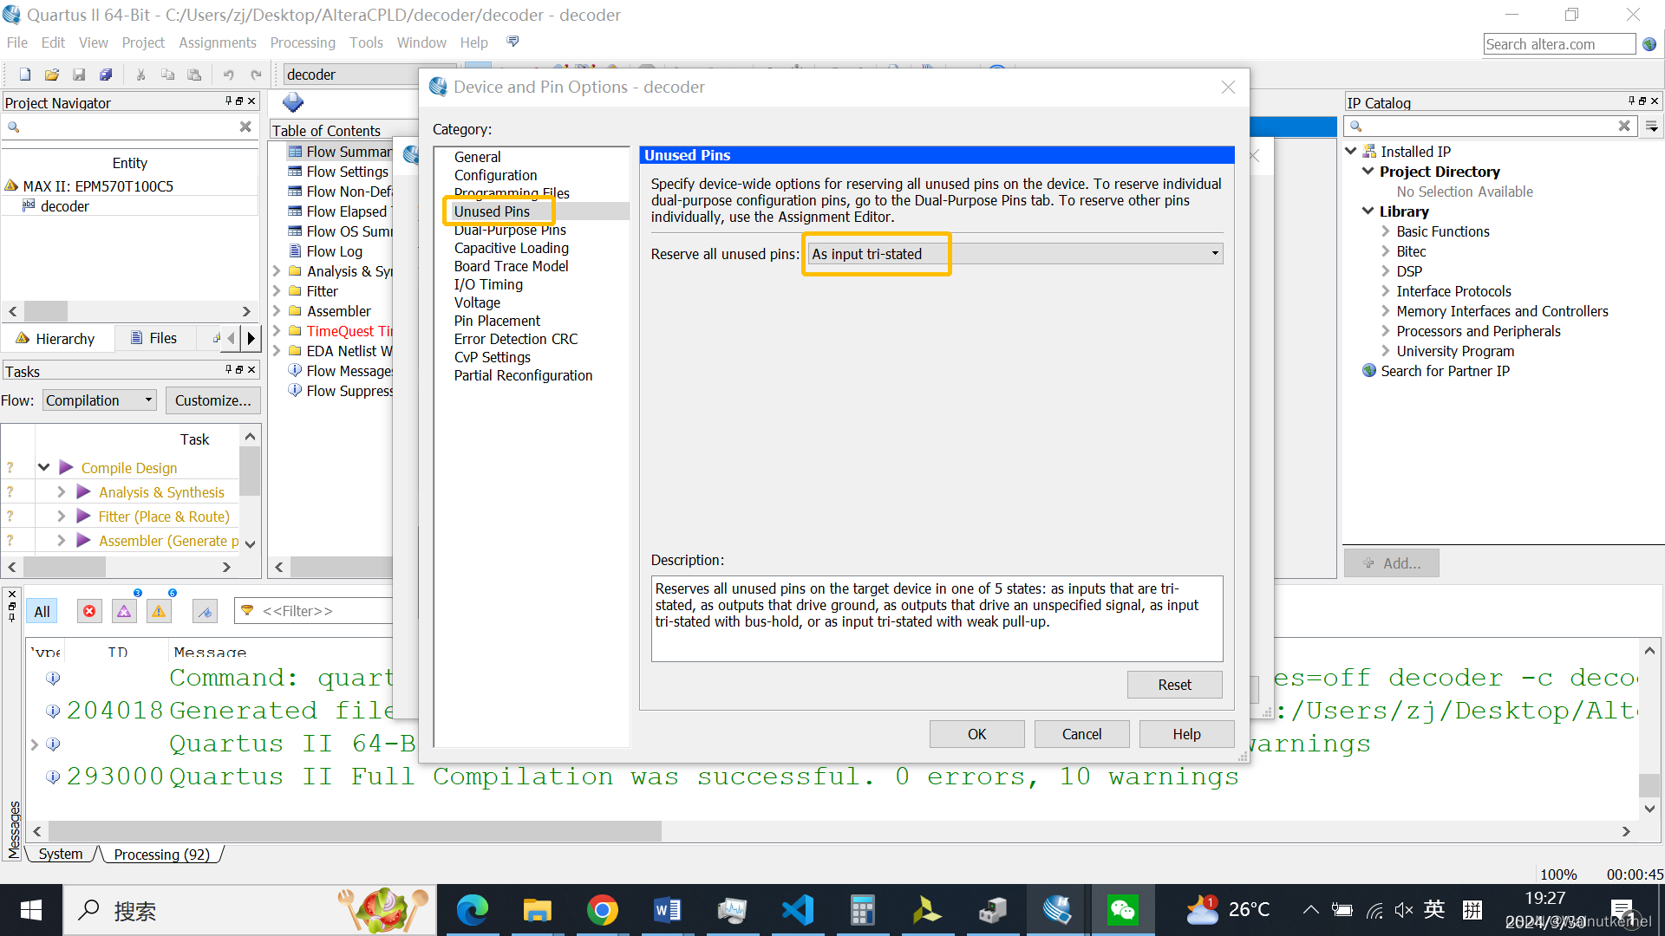Select Dual-Purpose Pins category
The image size is (1665, 936).
click(509, 230)
